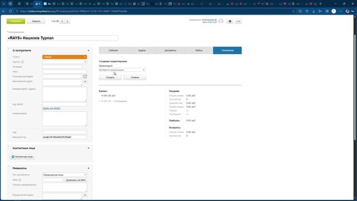
Task: Collapse the О контрагенте section
Action: point(88,50)
